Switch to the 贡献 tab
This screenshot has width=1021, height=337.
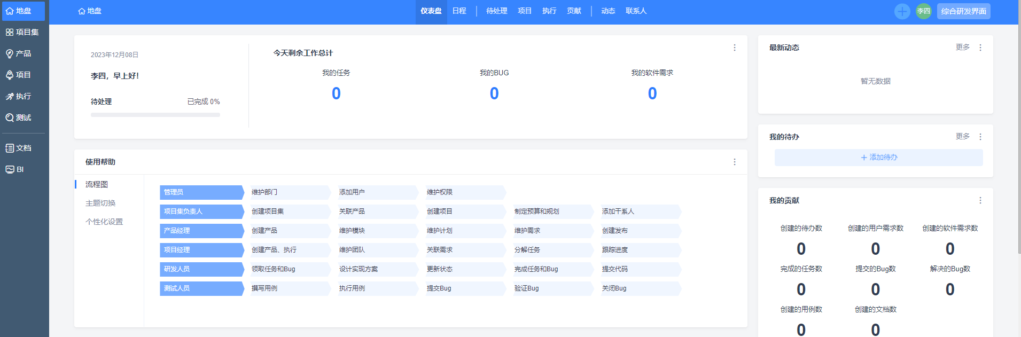click(574, 11)
